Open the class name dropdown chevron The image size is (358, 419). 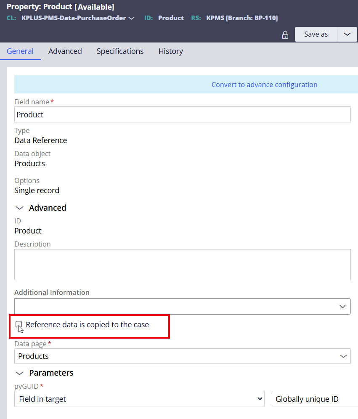131,18
